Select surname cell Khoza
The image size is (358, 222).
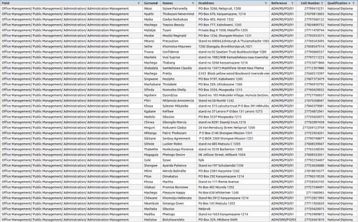click(x=152, y=106)
